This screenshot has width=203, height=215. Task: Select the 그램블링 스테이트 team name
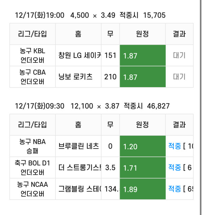pos(80,189)
